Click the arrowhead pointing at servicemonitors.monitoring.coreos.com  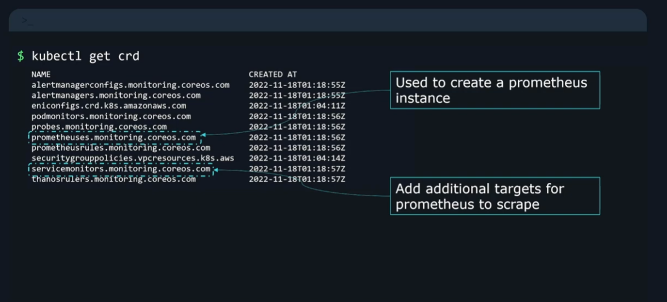click(216, 169)
